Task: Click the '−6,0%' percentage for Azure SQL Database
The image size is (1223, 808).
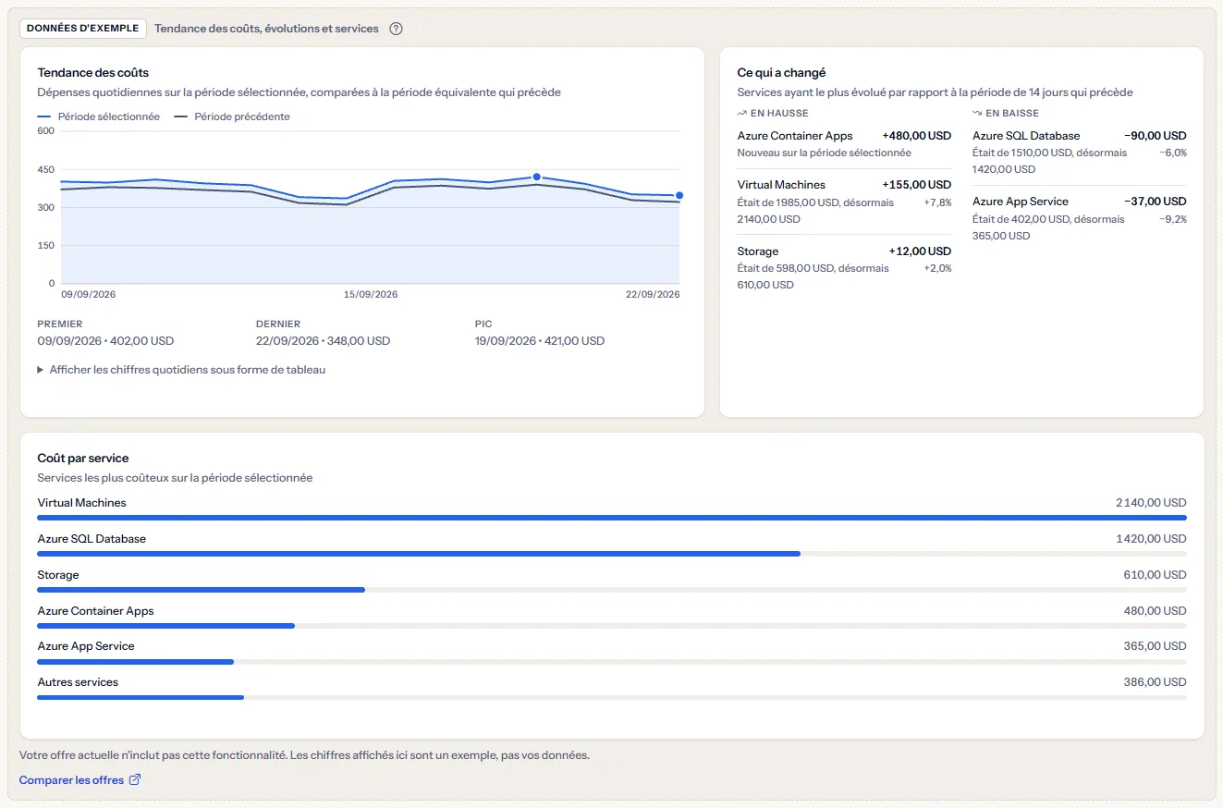Action: point(1173,153)
